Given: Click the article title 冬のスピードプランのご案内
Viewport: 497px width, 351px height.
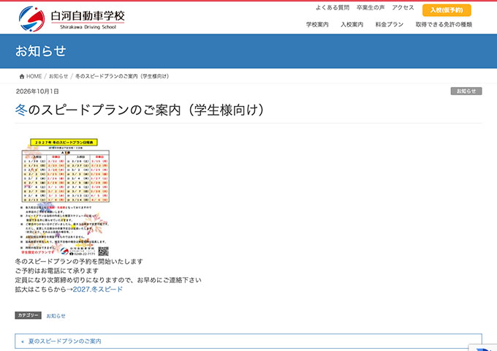Looking at the screenshot, I should (140, 110).
